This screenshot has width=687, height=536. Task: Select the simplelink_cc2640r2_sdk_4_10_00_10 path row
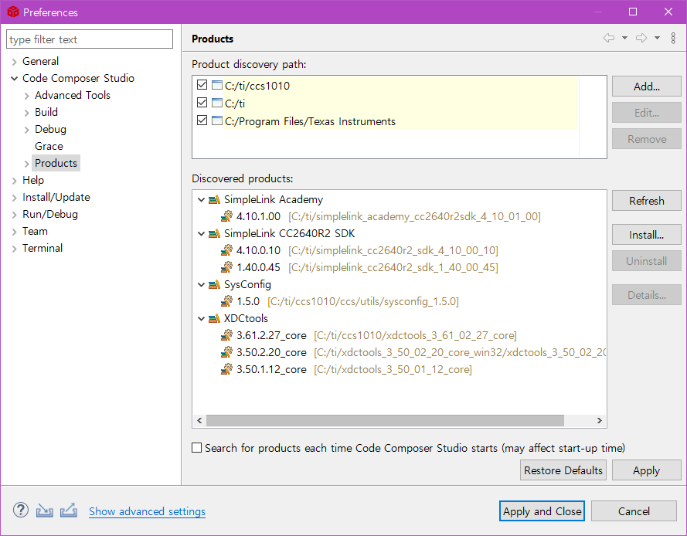pos(359,250)
